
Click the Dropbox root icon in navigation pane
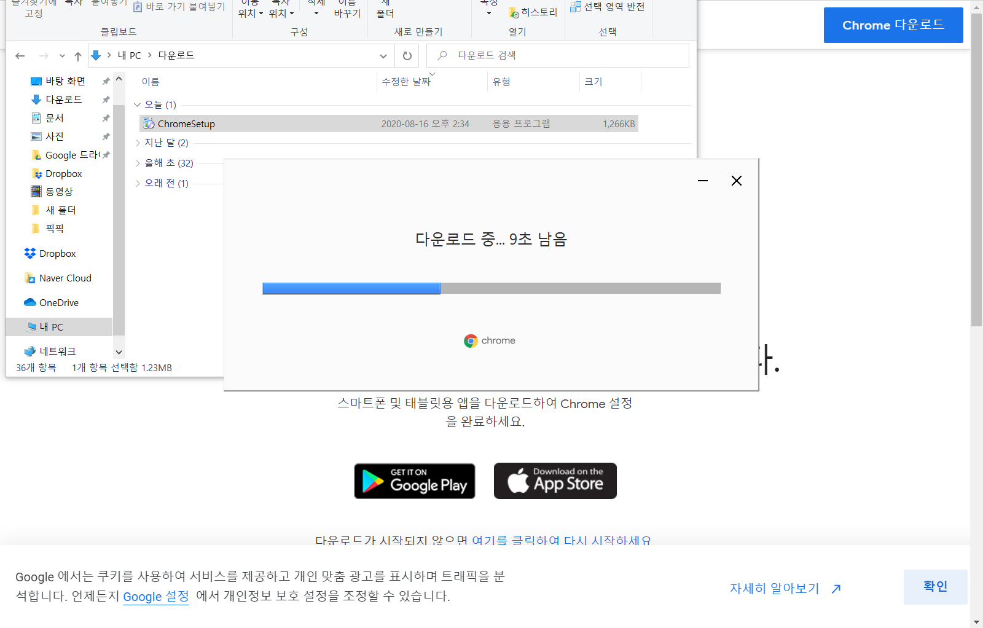[29, 254]
